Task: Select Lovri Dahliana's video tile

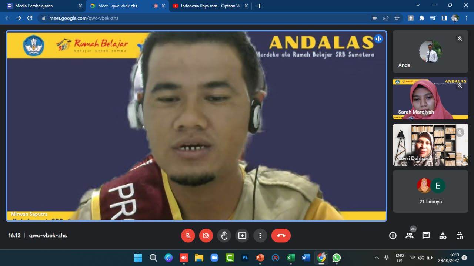Action: point(431,145)
